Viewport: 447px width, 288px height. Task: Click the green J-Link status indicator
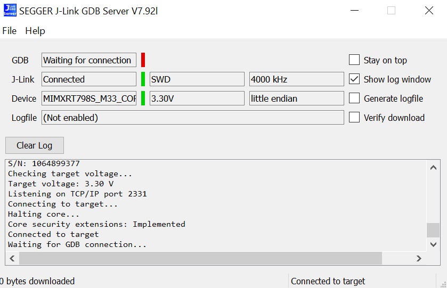click(x=143, y=79)
